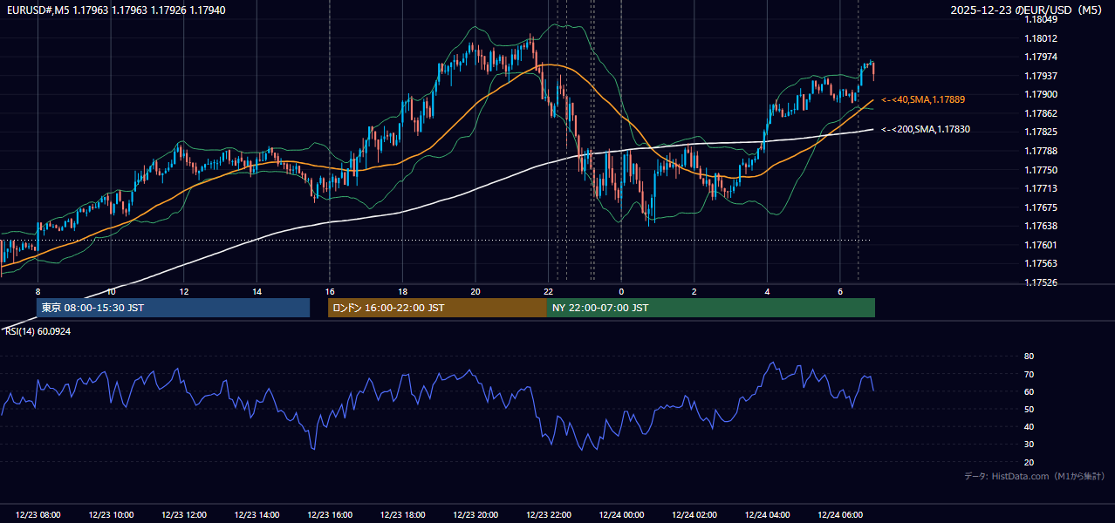The image size is (1115, 523).
Task: Click the '2025-12-23 のEUR/USD (M5)' chart title
Action: (1028, 10)
